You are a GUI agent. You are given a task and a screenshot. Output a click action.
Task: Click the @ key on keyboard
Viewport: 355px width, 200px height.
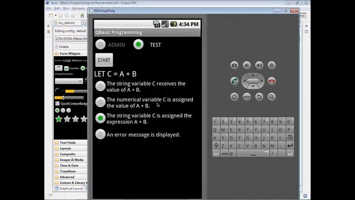pos(232,154)
